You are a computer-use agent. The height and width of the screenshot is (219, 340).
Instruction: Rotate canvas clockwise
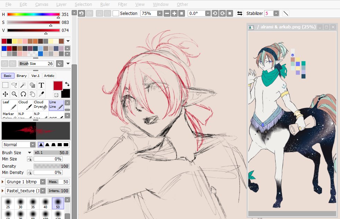pyautogui.click(x=222, y=14)
